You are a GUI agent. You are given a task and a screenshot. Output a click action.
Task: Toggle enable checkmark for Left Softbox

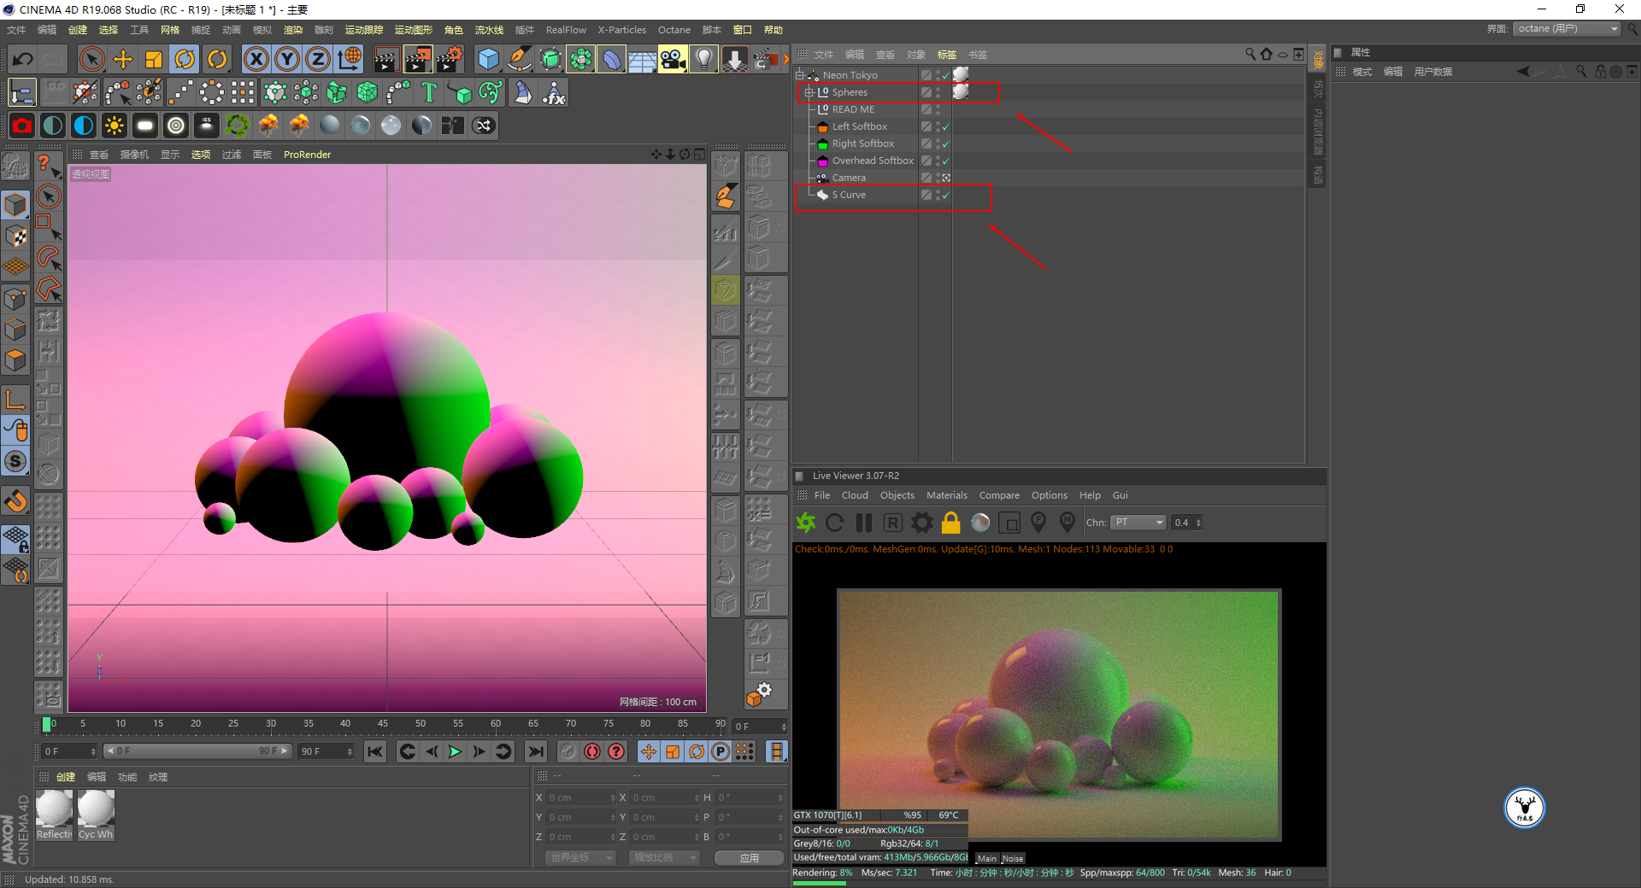click(946, 127)
